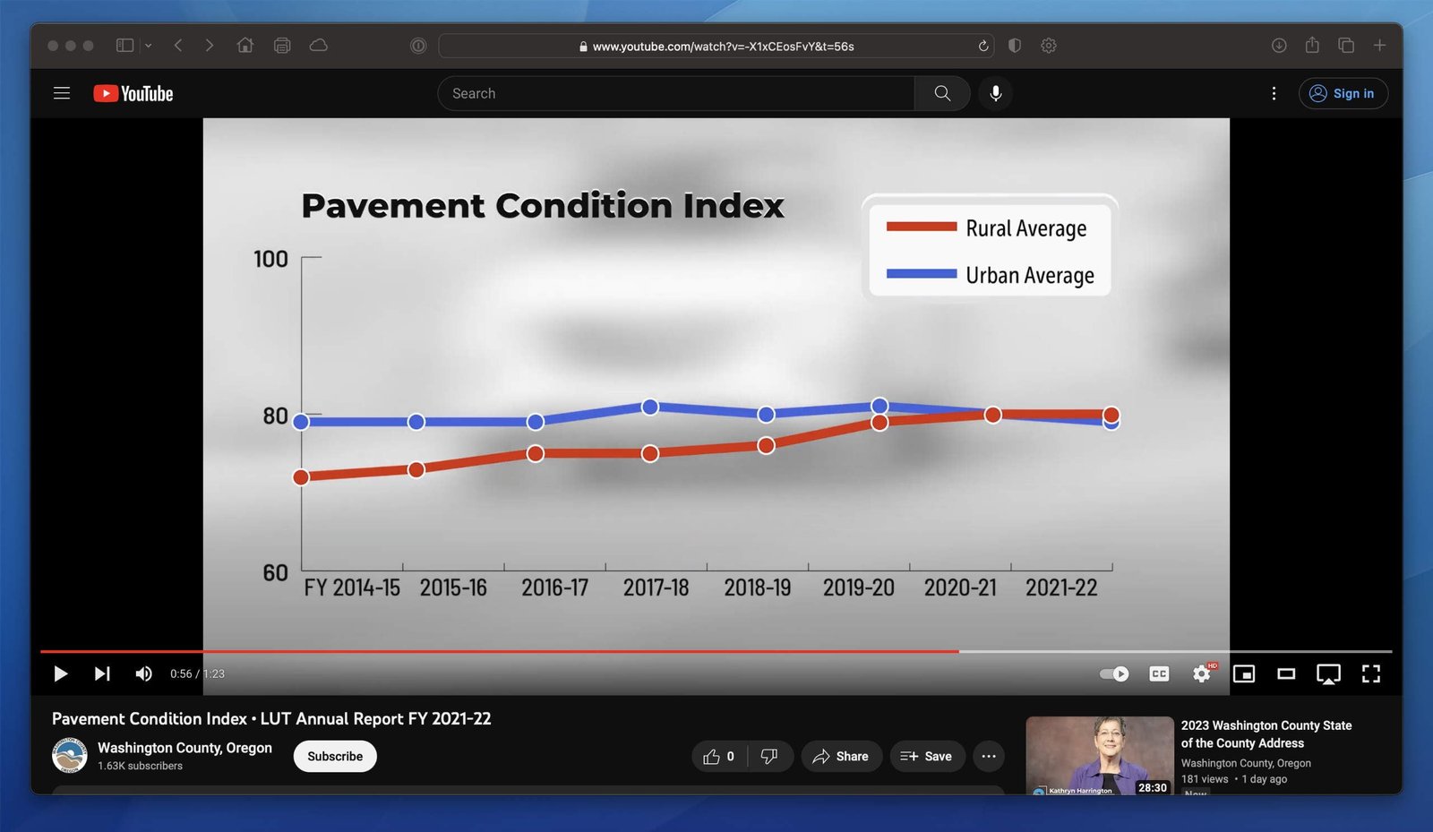Image resolution: width=1433 pixels, height=832 pixels.
Task: Open video settings gear menu
Action: 1202,673
